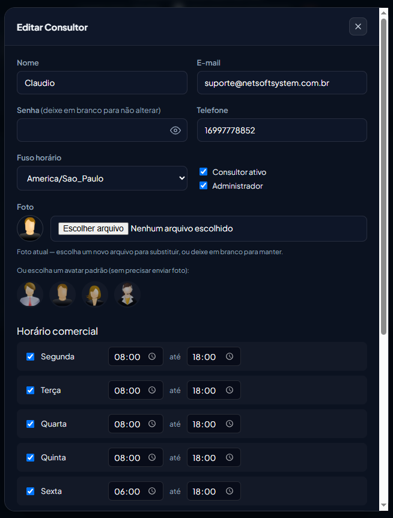Open clock picker for Sexta end time
The height and width of the screenshot is (518, 393).
click(230, 491)
